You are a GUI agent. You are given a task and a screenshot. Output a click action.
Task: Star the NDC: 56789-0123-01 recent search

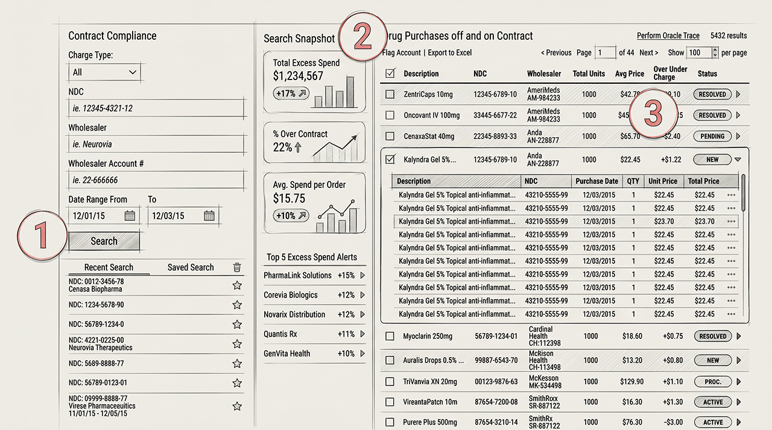pyautogui.click(x=237, y=383)
